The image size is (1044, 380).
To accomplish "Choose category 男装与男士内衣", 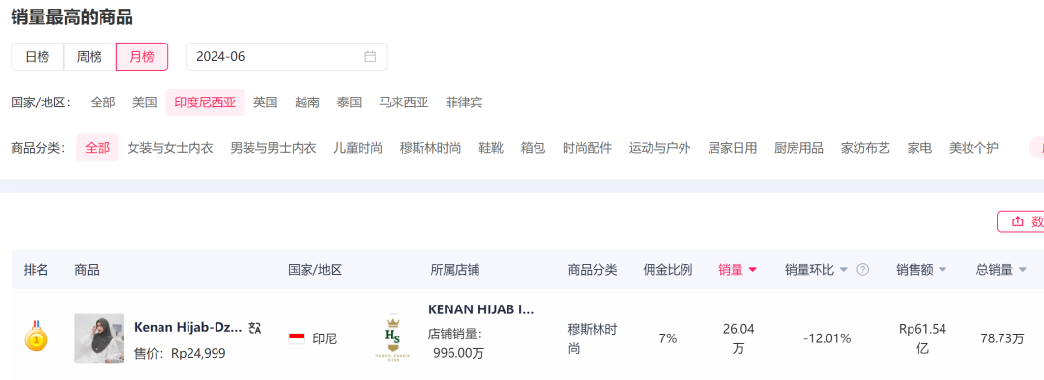I will coord(274,148).
